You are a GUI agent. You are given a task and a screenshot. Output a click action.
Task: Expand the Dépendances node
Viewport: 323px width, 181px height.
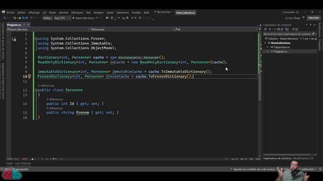[268, 47]
